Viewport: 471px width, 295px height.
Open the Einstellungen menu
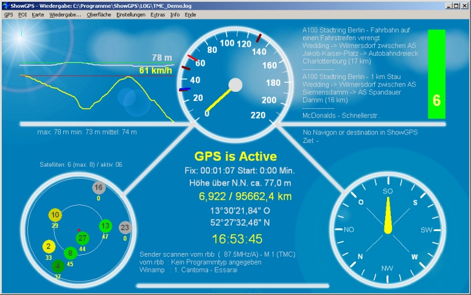point(131,15)
